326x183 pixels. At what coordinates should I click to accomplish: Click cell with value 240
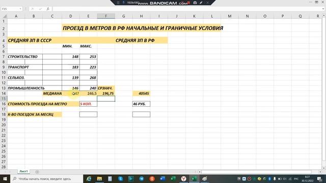pyautogui.click(x=88, y=88)
